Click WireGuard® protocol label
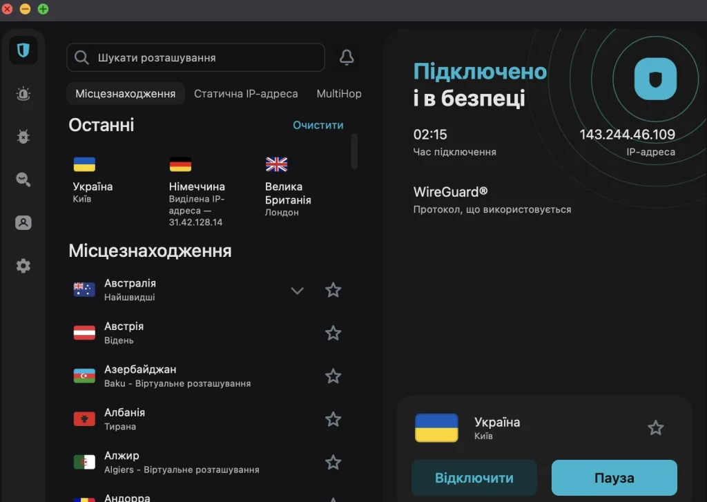 click(x=450, y=192)
